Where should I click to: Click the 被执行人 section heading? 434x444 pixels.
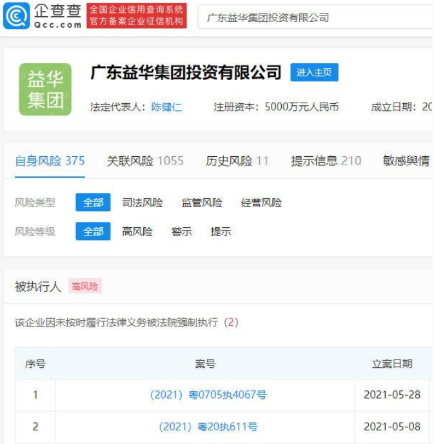coord(38,287)
